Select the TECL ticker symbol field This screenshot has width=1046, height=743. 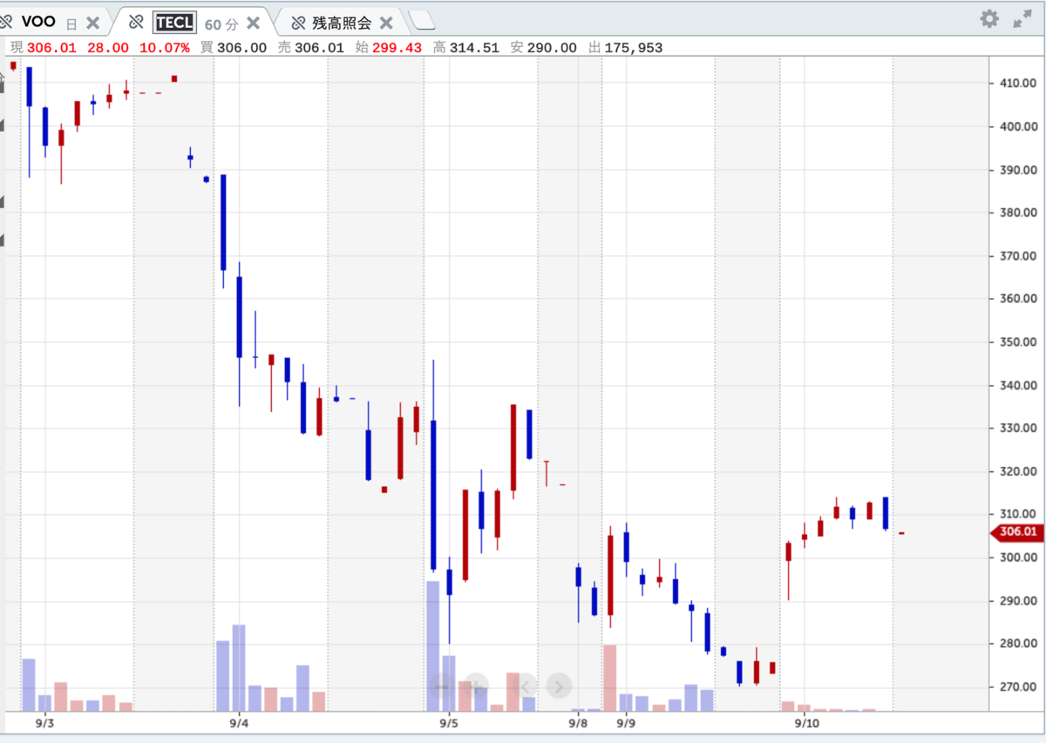174,22
